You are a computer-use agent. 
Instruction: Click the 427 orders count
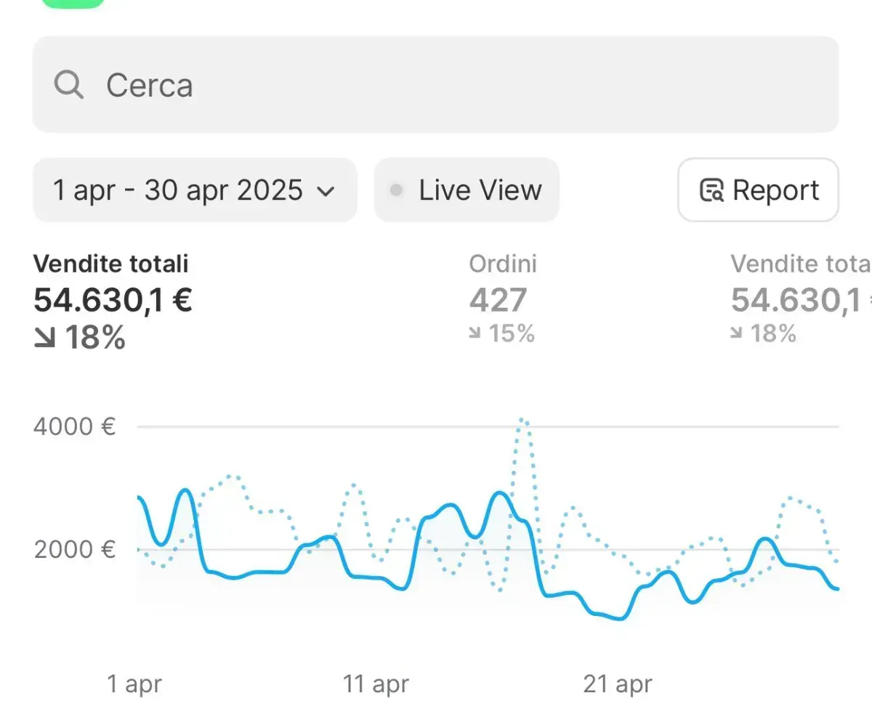[498, 300]
